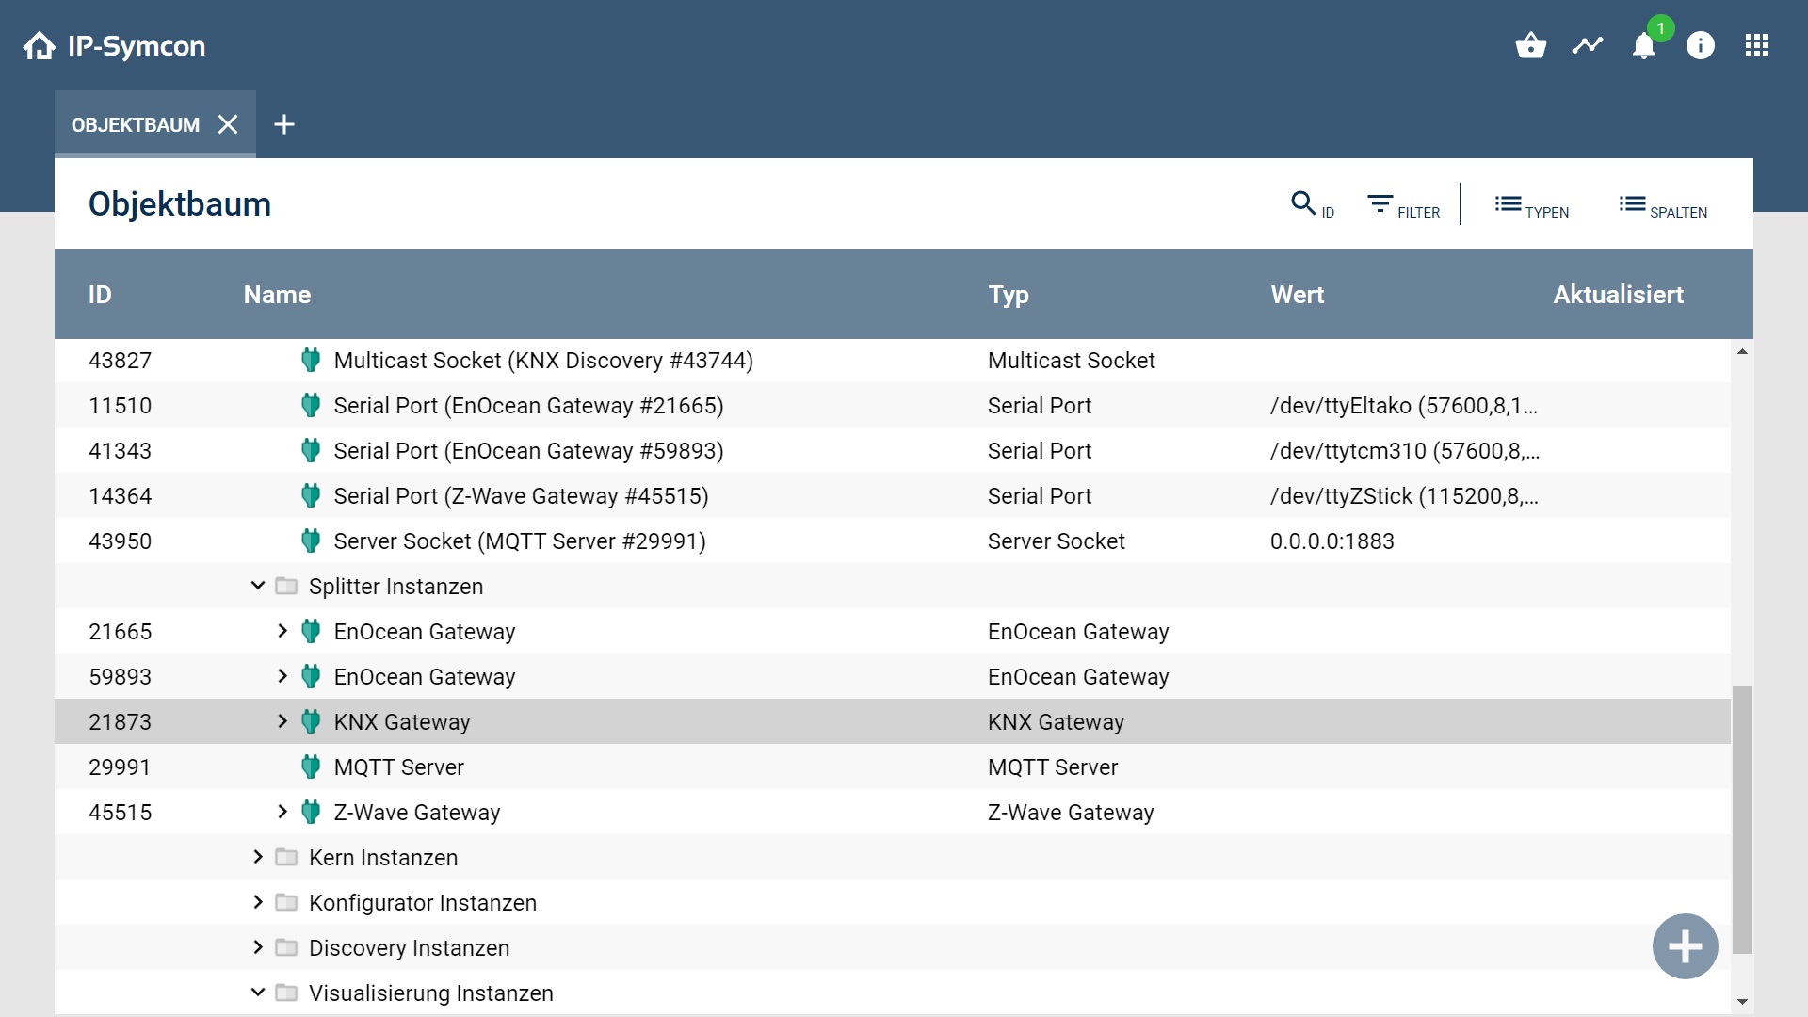Sort by the ID column header
Image resolution: width=1808 pixels, height=1017 pixels.
pyautogui.click(x=100, y=295)
